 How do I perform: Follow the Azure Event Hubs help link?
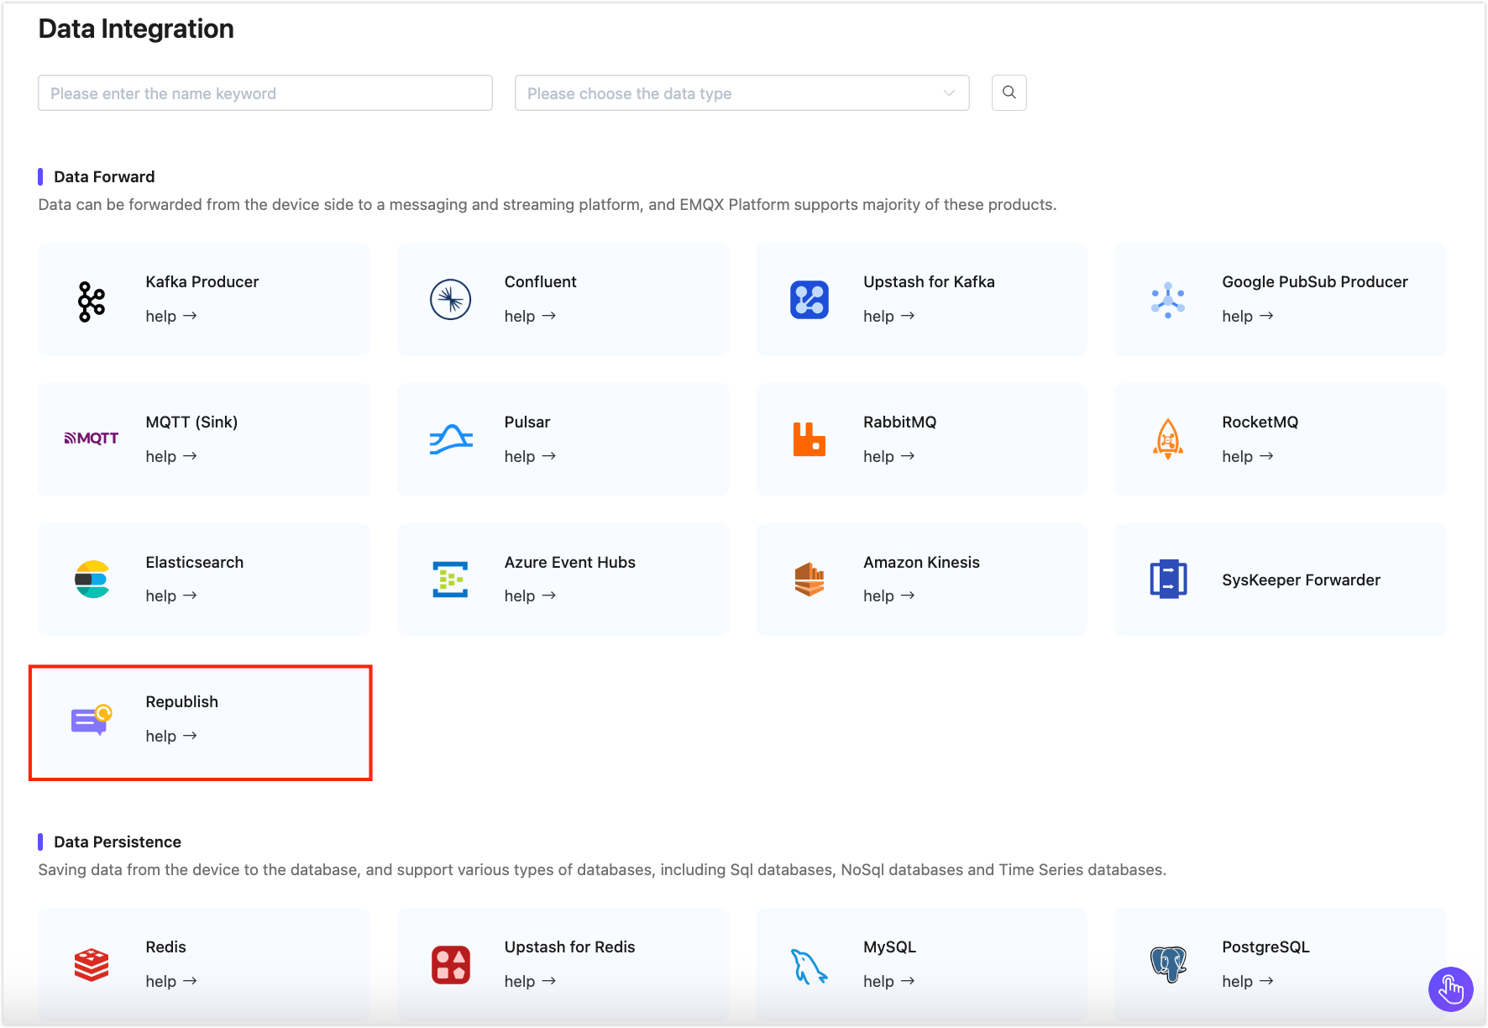click(530, 595)
